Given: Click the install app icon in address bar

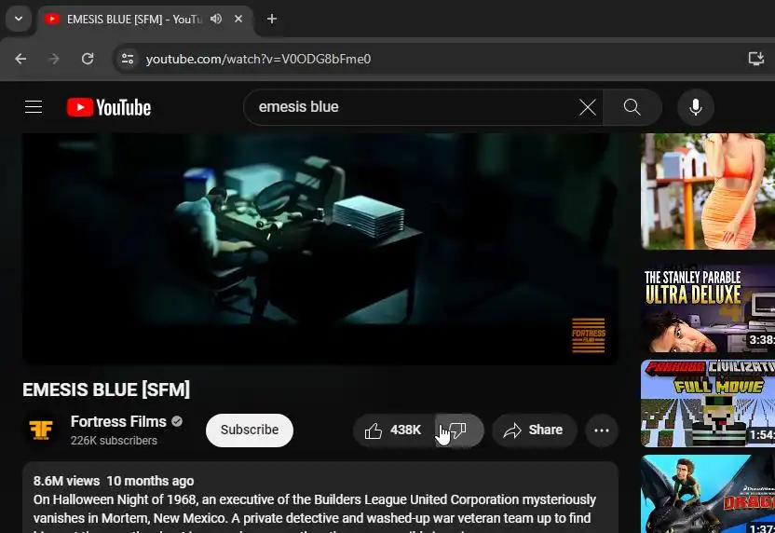Looking at the screenshot, I should click(x=755, y=59).
